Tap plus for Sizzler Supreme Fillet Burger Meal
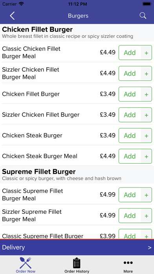154x274 pixels. pos(146,216)
